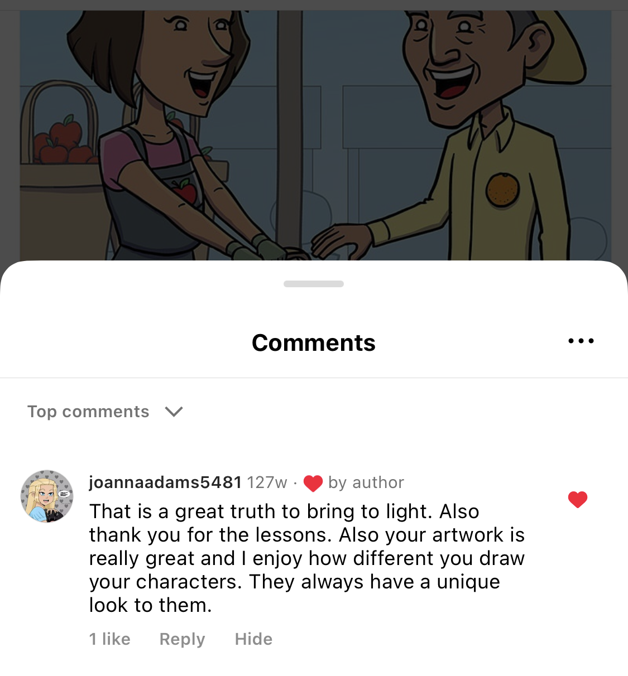Image resolution: width=628 pixels, height=676 pixels.
Task: Reply to joannaadams5481's comment
Action: coord(182,639)
